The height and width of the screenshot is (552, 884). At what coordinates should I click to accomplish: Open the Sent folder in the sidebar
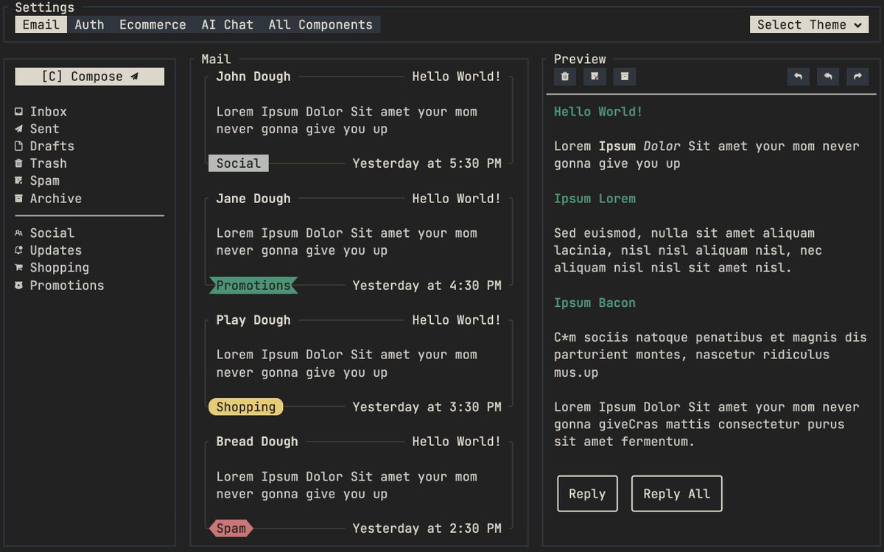[44, 129]
